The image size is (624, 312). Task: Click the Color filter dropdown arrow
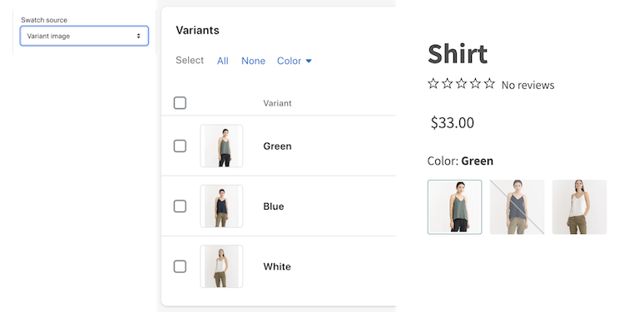tap(309, 61)
